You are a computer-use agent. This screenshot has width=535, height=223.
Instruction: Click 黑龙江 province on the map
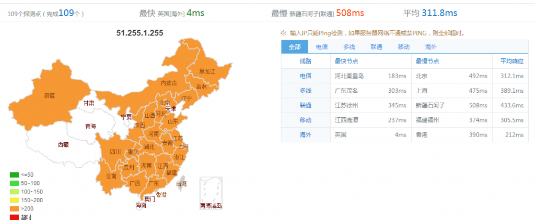coord(207,71)
